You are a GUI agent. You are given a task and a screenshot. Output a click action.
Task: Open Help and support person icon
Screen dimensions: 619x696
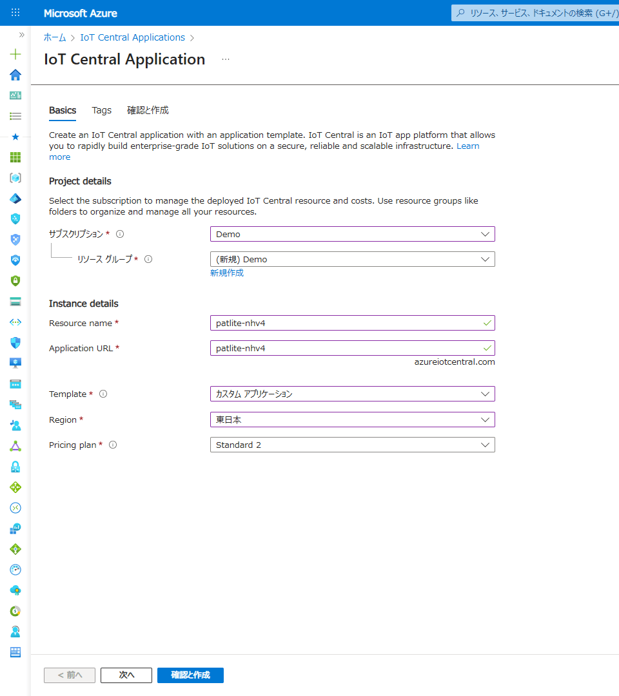(x=15, y=632)
